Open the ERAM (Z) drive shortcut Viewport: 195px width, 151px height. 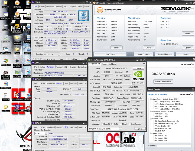(x=6, y=28)
